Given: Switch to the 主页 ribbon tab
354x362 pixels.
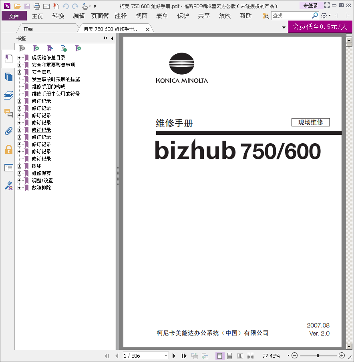Looking at the screenshot, I should click(37, 16).
